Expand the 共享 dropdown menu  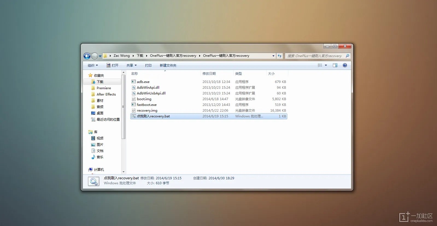(131, 66)
